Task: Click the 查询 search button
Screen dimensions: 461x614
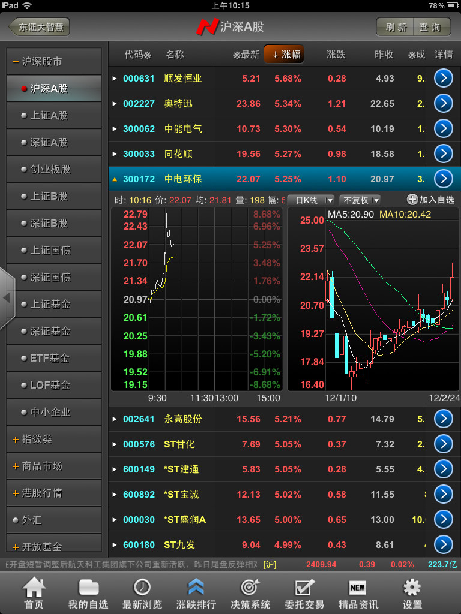Action: [x=432, y=27]
